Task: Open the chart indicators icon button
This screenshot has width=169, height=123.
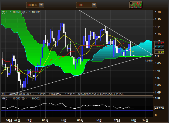Action: [136, 5]
